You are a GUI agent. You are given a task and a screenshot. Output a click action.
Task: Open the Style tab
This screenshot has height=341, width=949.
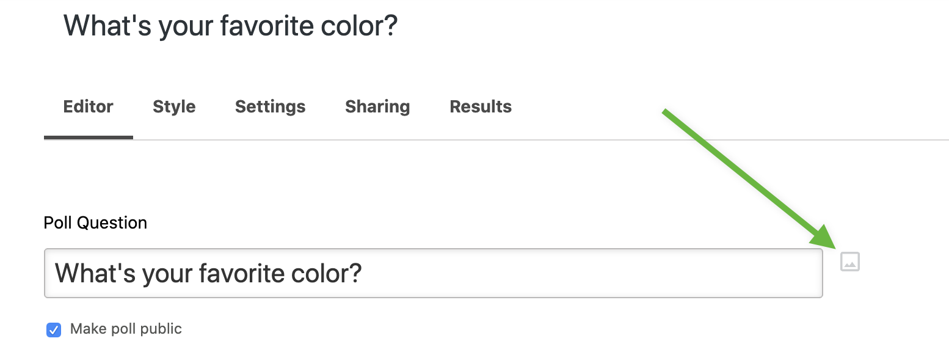click(x=174, y=107)
